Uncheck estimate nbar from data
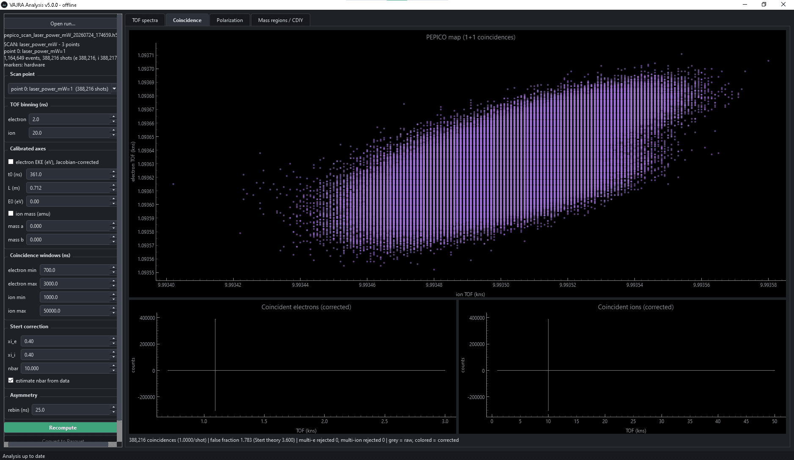The height and width of the screenshot is (460, 794). point(11,380)
